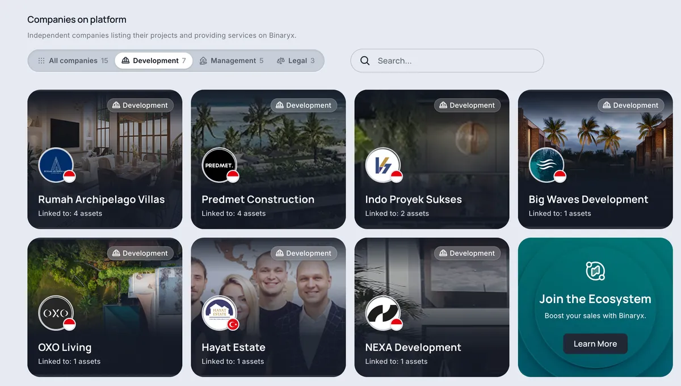Click the grid icon in All companies tab
The width and height of the screenshot is (681, 386).
point(41,61)
